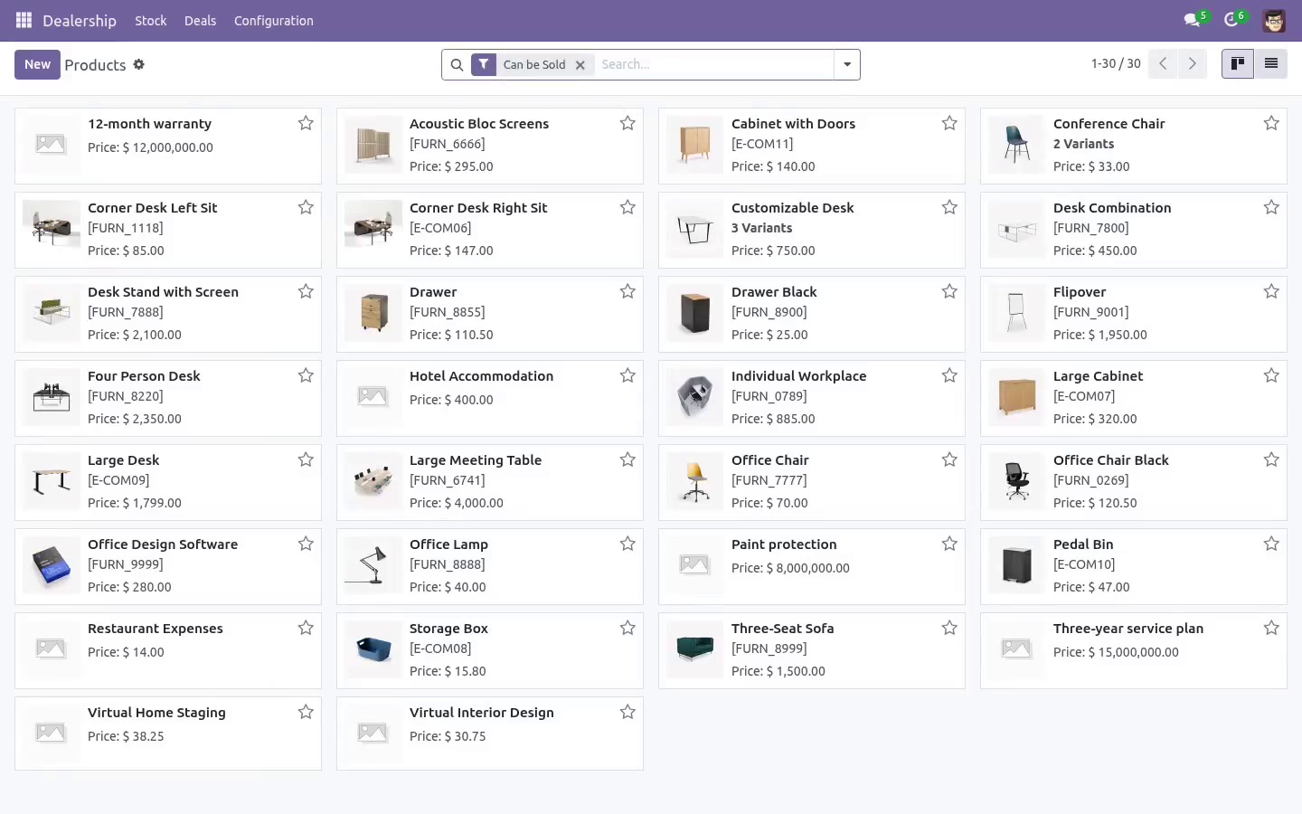This screenshot has width=1302, height=814.
Task: Favorite the 12-month warranty product
Action: point(306,123)
